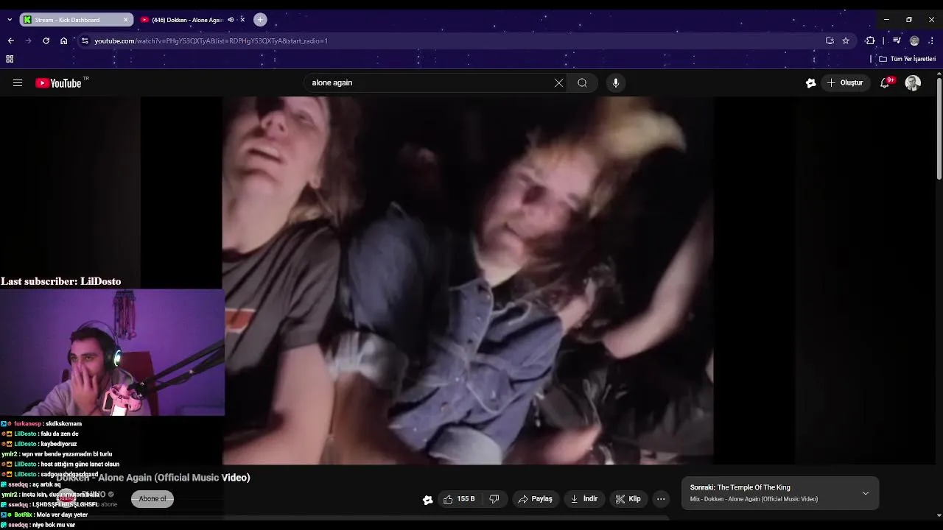The width and height of the screenshot is (943, 530).
Task: Click the sparkle icon left of likes
Action: pyautogui.click(x=427, y=500)
